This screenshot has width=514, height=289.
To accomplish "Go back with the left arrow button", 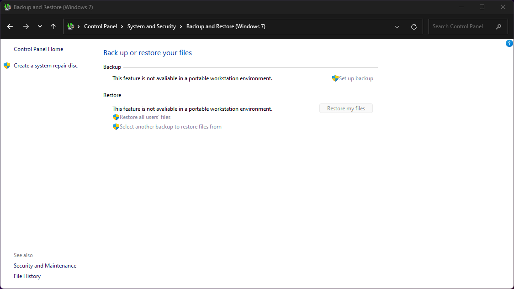I will 10,26.
